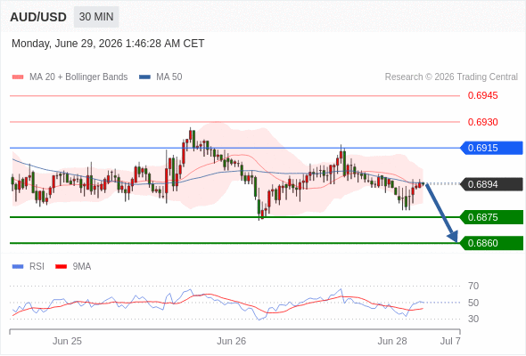This screenshot has height=356, width=526.
Task: Click the RSI legend label
Action: click(37, 267)
